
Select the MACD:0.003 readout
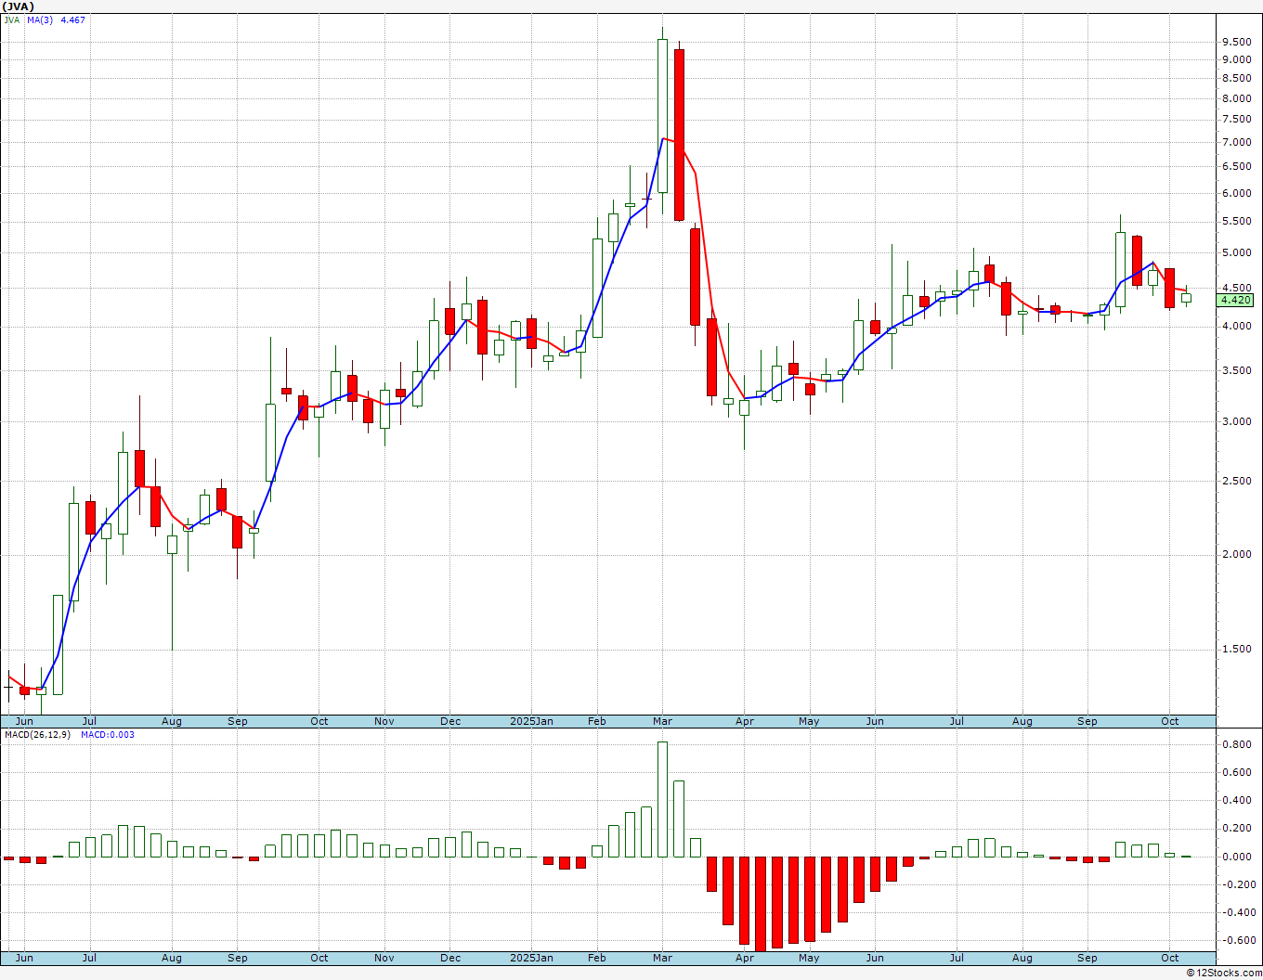pos(108,735)
